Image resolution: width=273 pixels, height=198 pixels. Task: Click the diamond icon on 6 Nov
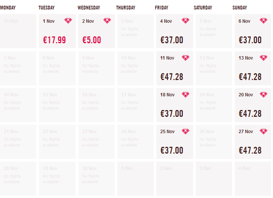pyautogui.click(x=264, y=21)
